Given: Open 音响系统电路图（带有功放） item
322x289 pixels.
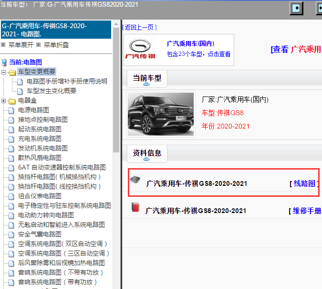Looking at the screenshot, I should [x=57, y=282].
